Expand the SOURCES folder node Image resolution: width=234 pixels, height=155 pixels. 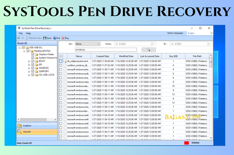click(29, 68)
